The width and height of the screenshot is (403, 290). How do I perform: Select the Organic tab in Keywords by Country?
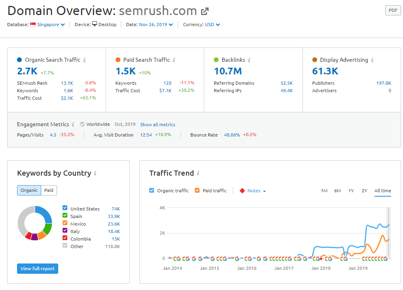click(x=29, y=190)
